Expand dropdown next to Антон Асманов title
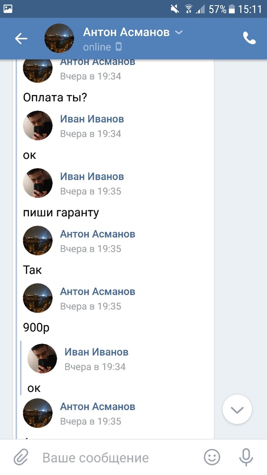The height and width of the screenshot is (475, 267). click(179, 32)
